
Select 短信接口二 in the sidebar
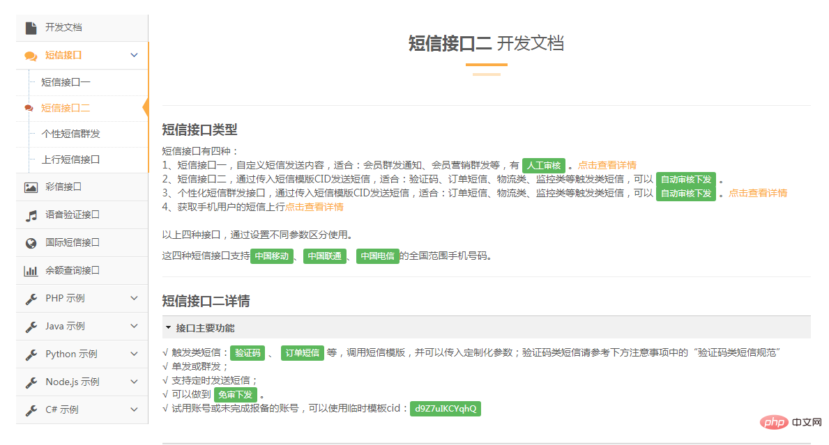coord(66,108)
